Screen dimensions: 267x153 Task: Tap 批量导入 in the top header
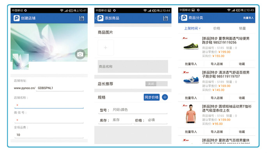coord(248,18)
